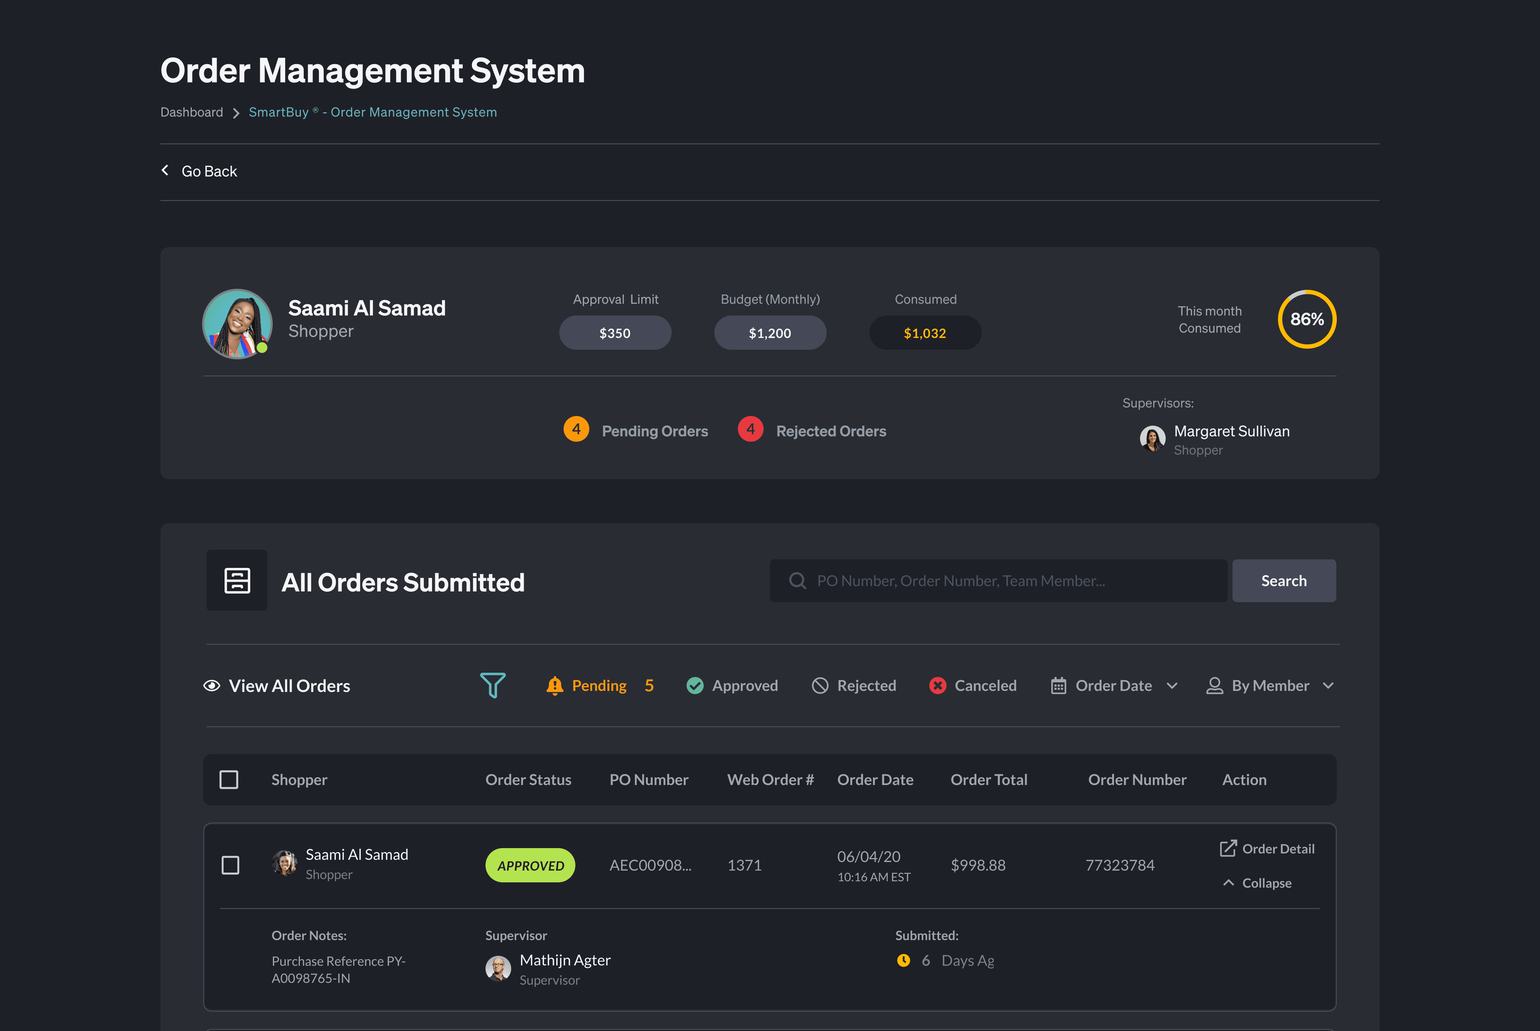Viewport: 1540px width, 1031px height.
Task: Click the search magnifier icon in the search bar
Action: click(797, 581)
